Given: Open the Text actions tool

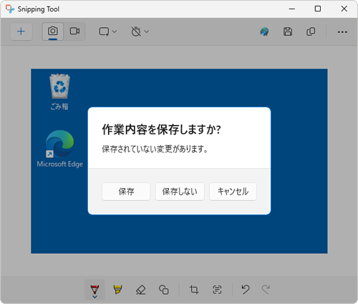Looking at the screenshot, I should (x=217, y=290).
